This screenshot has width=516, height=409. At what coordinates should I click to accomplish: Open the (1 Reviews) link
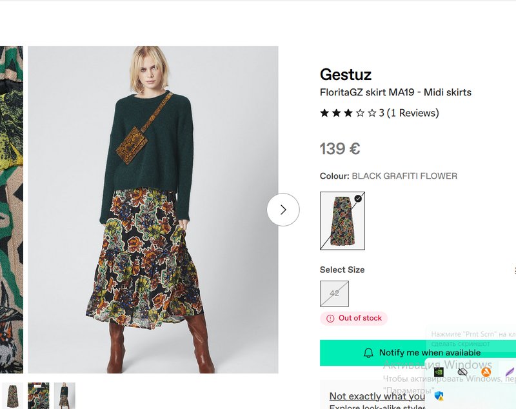click(413, 113)
